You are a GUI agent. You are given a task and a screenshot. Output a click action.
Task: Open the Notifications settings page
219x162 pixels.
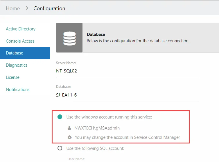(18, 90)
